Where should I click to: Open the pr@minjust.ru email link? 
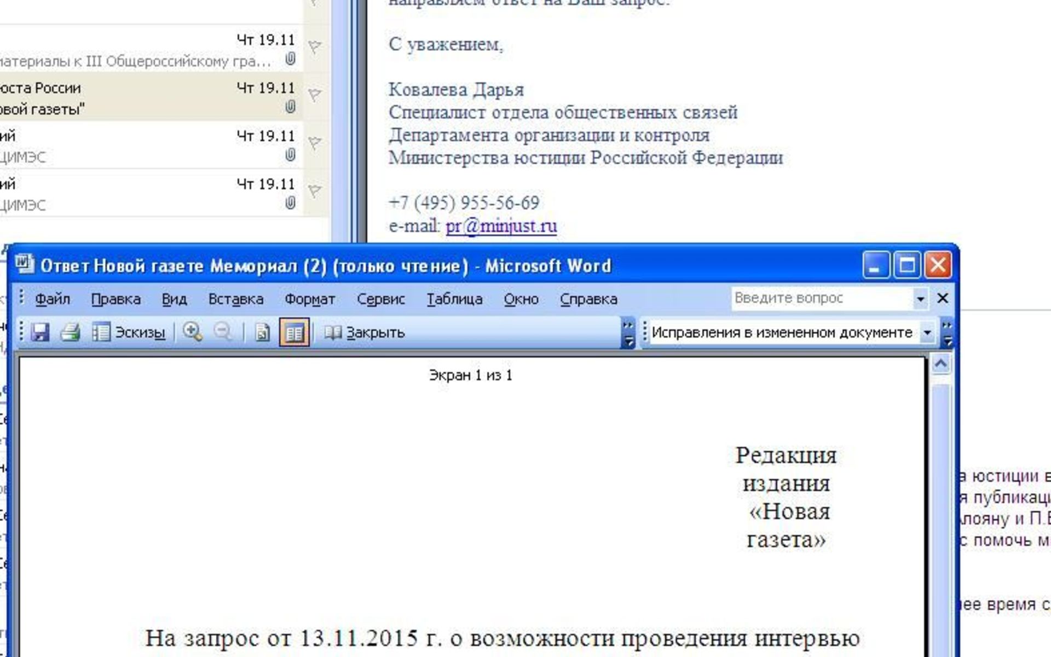tap(501, 226)
